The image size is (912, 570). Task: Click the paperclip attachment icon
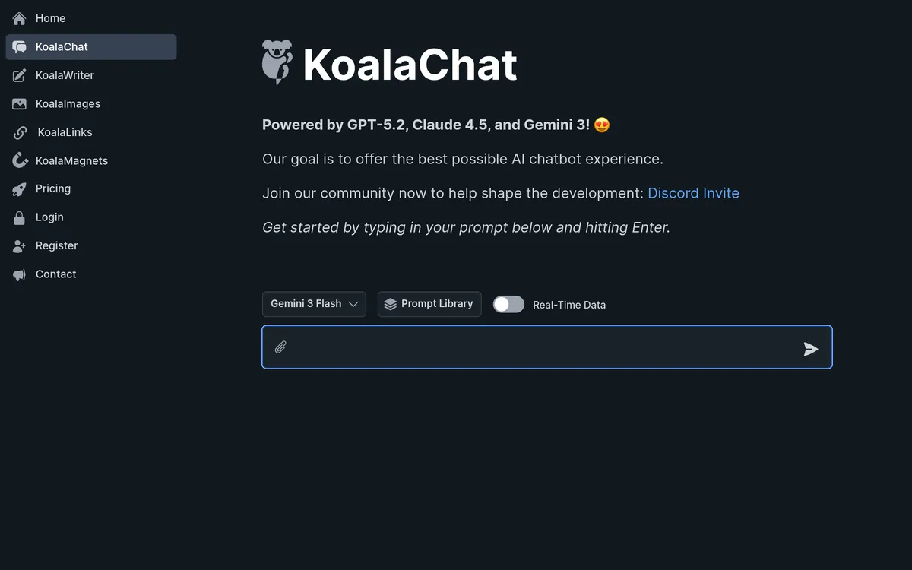click(280, 347)
